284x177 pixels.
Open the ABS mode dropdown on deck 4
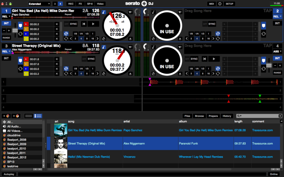pos(277,51)
